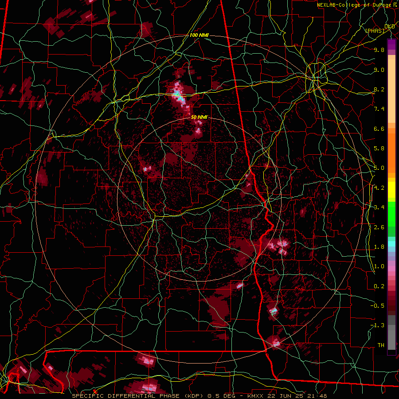This screenshot has height=399, width=399.
Task: Click the 0.2 scale value
Action: 379,286
